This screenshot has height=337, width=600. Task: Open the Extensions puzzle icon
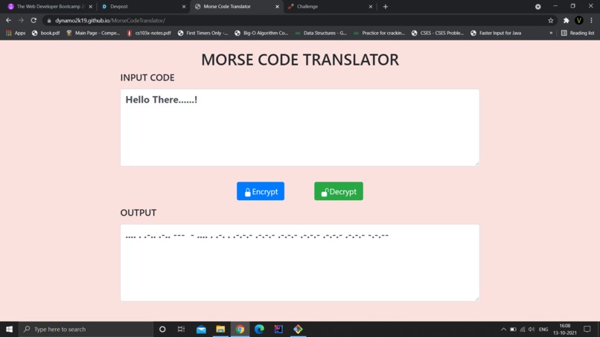[x=566, y=21]
